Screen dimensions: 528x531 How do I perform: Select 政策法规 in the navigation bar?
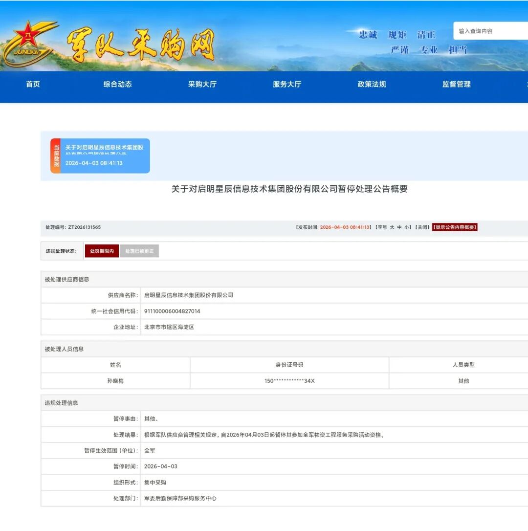(x=372, y=84)
